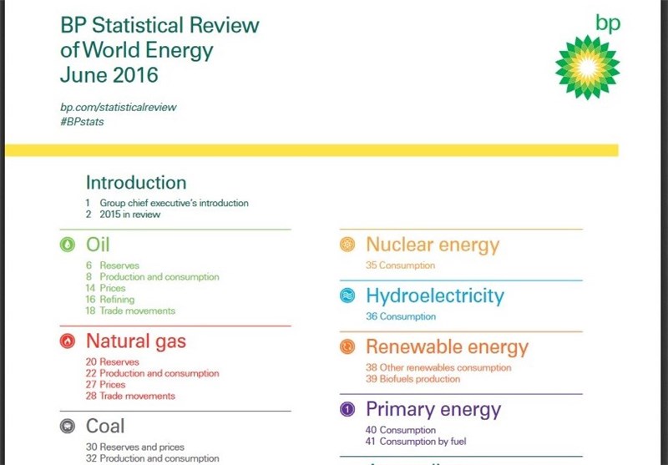This screenshot has height=465, width=668.
Task: Click the #BPstats hashtag
Action: click(x=82, y=122)
